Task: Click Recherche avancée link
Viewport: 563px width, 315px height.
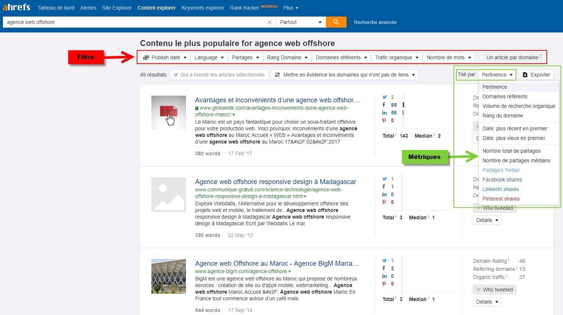Action: 375,22
